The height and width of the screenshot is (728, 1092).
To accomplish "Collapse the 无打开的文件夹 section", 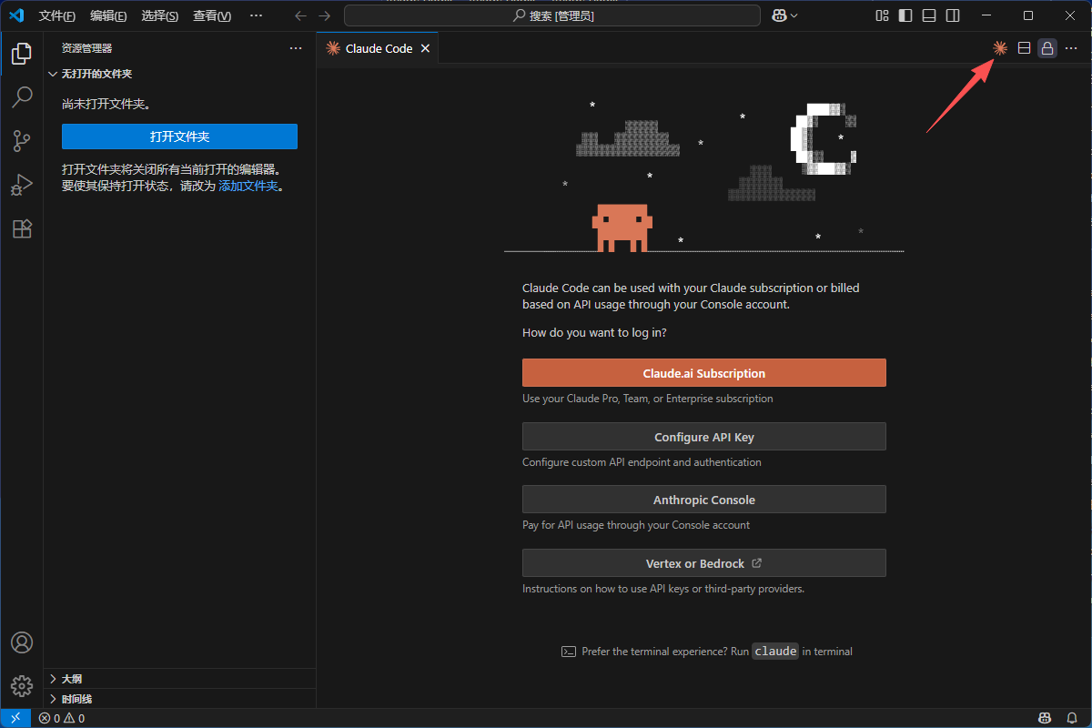I will tap(96, 74).
